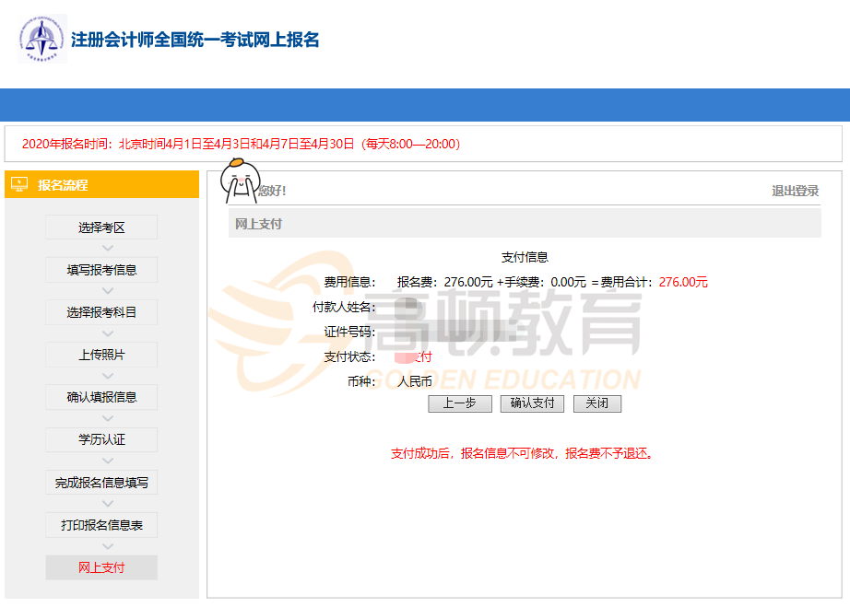
Task: Go to the 学历认证 step
Action: pyautogui.click(x=101, y=439)
